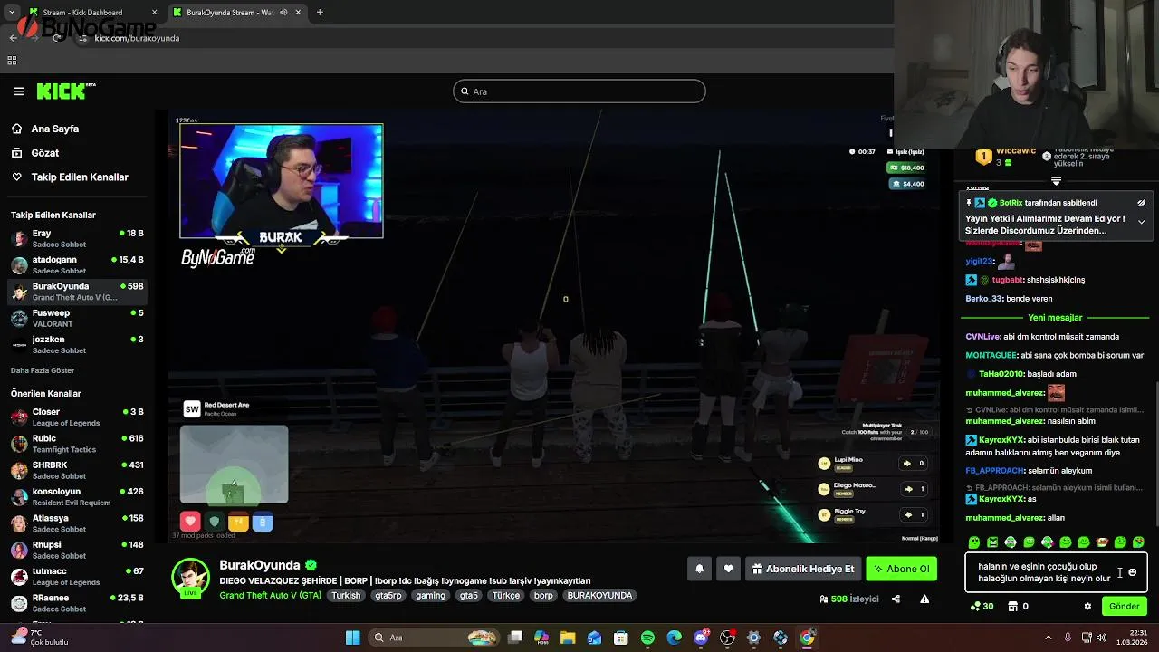Image resolution: width=1159 pixels, height=652 pixels.
Task: Click the Turkish tag
Action: (346, 595)
